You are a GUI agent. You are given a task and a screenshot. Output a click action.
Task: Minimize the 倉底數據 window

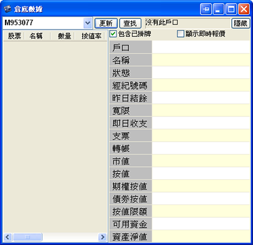(x=218, y=9)
